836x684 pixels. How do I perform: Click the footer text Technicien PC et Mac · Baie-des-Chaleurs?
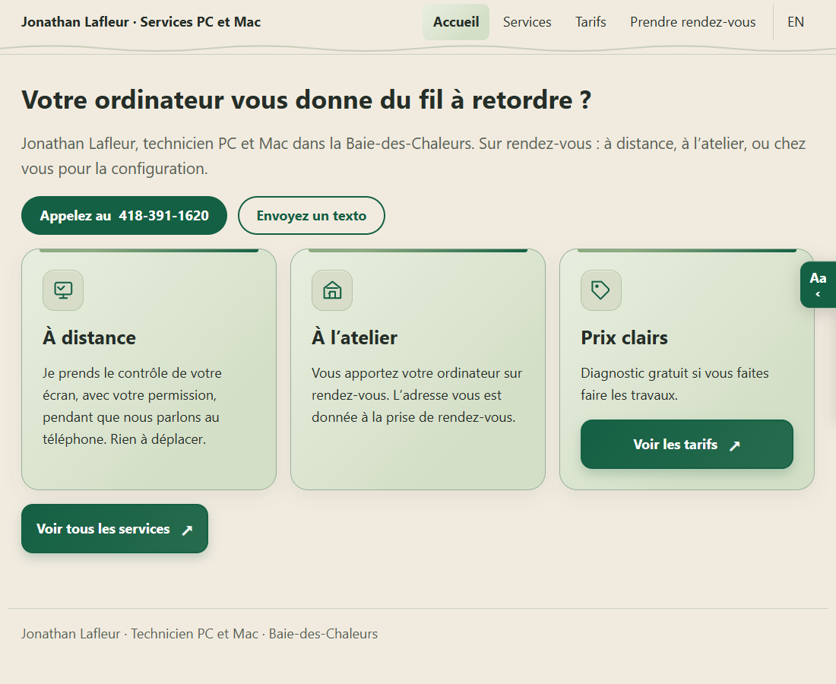(255, 633)
